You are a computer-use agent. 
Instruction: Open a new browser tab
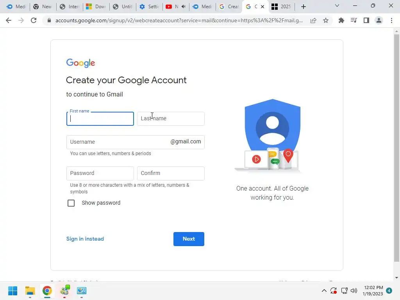pos(303,7)
